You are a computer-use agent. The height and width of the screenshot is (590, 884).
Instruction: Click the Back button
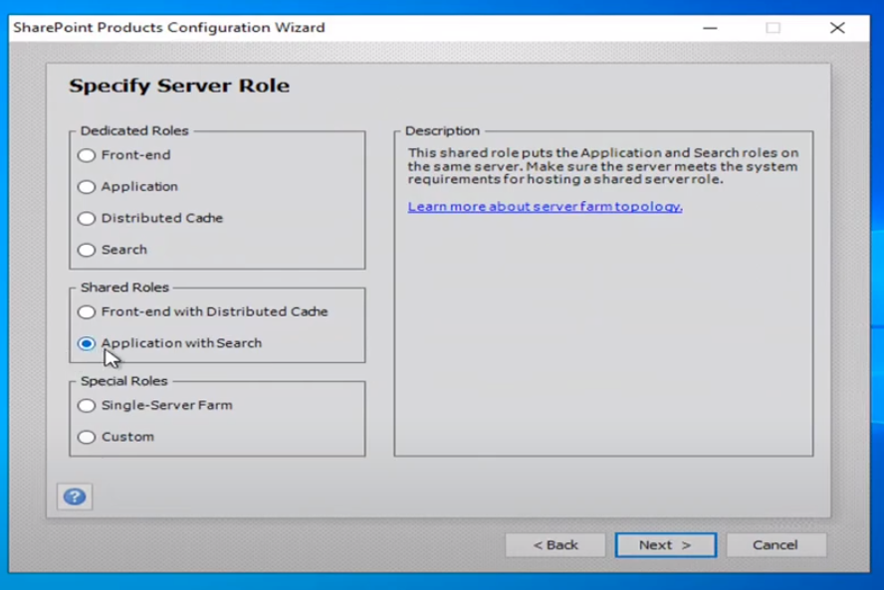(x=555, y=544)
